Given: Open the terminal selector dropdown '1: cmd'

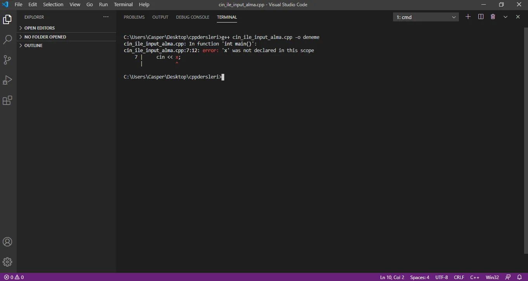Looking at the screenshot, I should pos(426,17).
